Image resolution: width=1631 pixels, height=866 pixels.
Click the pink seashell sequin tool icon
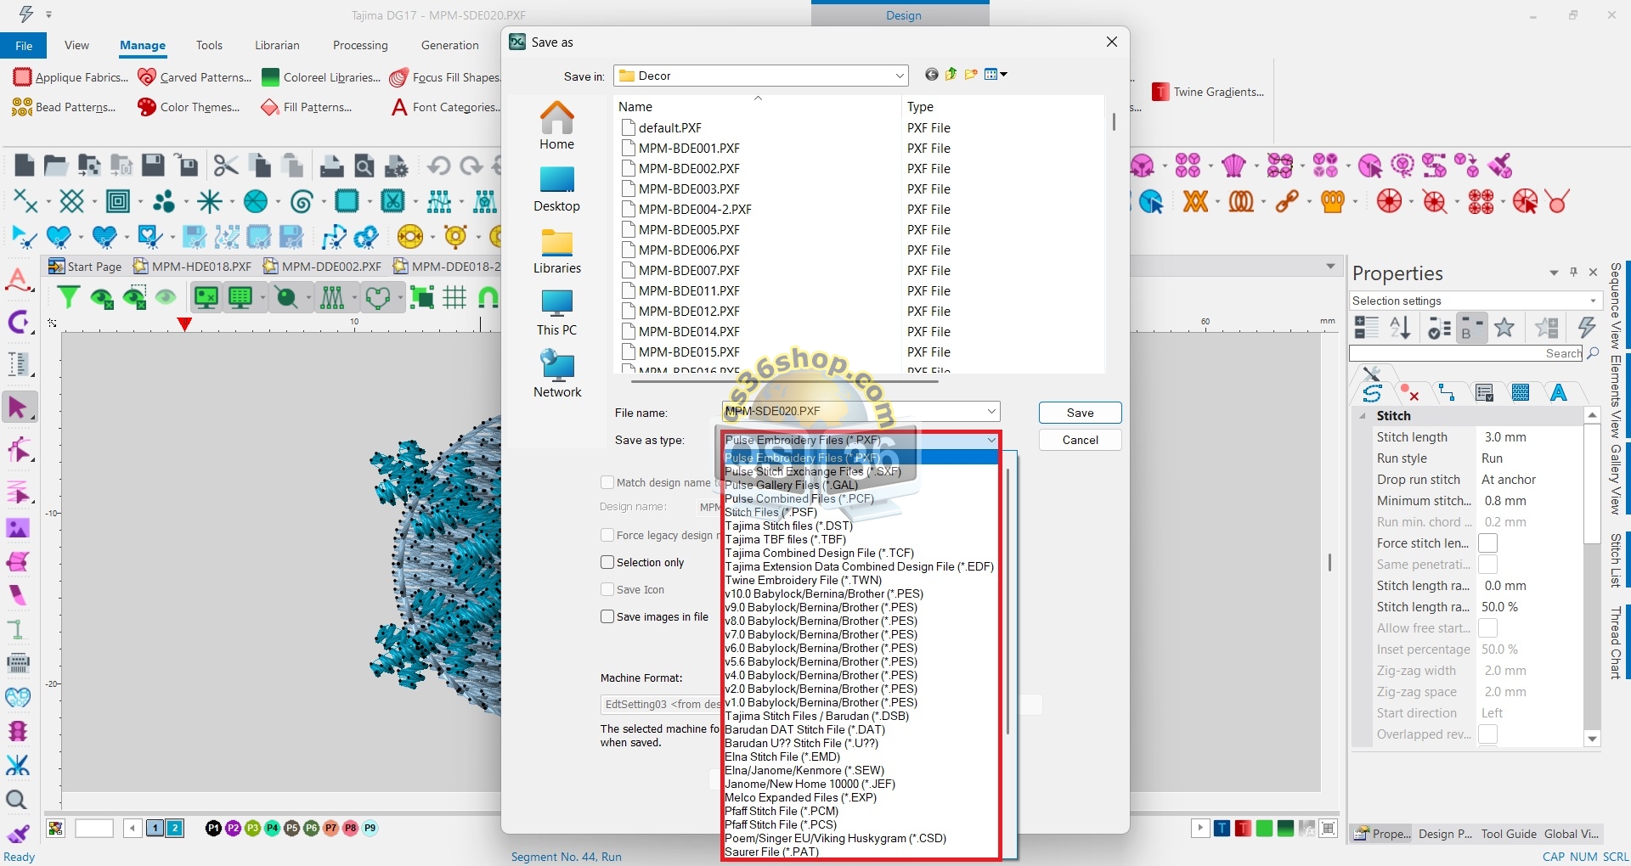[x=1233, y=166]
